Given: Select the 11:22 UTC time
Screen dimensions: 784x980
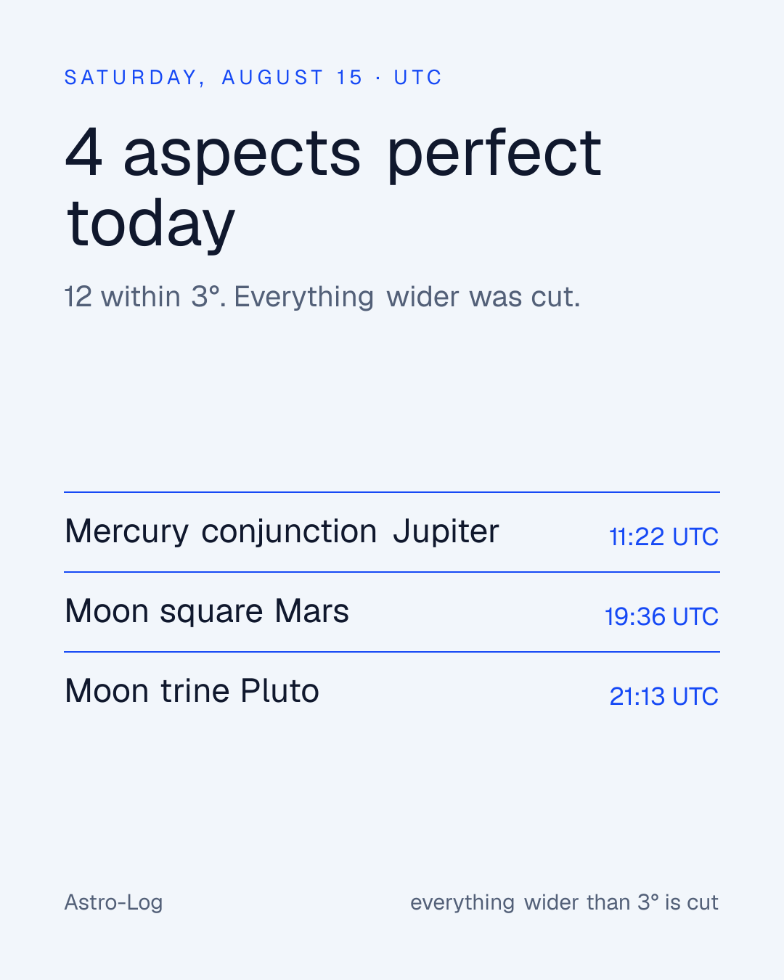Looking at the screenshot, I should (x=663, y=536).
